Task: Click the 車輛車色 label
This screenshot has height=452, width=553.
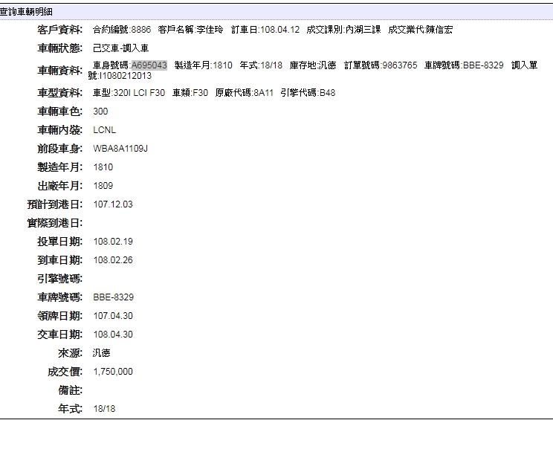Action: pyautogui.click(x=60, y=112)
